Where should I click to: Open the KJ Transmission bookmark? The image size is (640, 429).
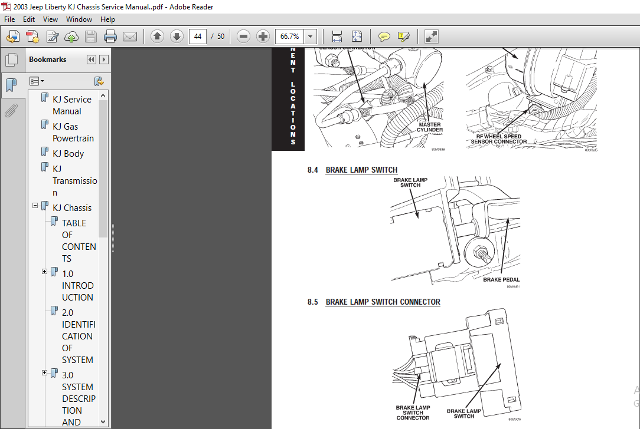point(75,180)
